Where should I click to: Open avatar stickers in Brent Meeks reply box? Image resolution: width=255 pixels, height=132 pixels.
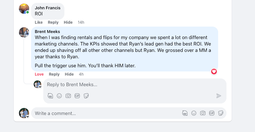[50, 96]
